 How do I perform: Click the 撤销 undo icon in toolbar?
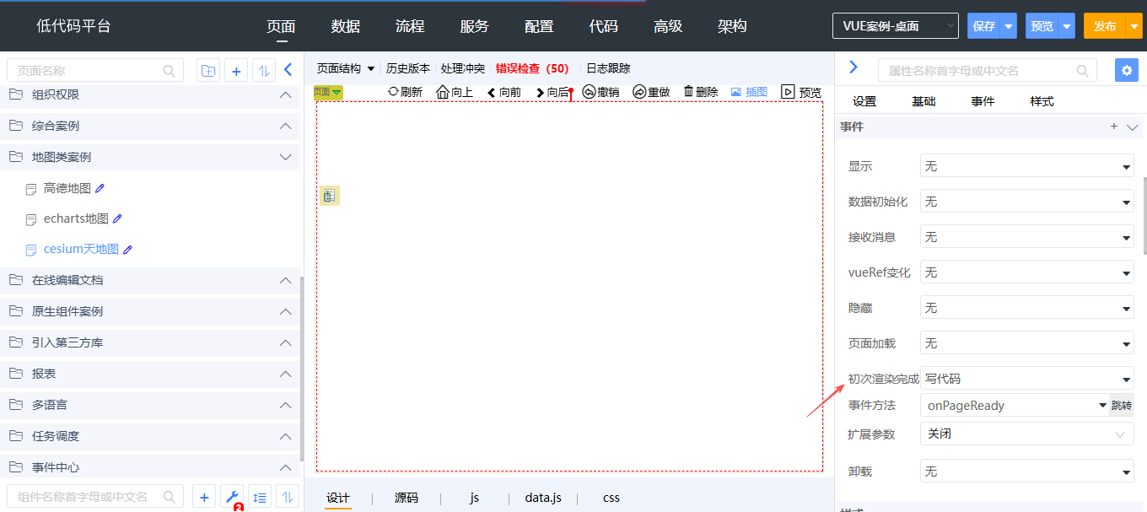pos(590,92)
